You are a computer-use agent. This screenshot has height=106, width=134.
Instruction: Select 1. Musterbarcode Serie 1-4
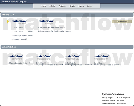(19, 63)
